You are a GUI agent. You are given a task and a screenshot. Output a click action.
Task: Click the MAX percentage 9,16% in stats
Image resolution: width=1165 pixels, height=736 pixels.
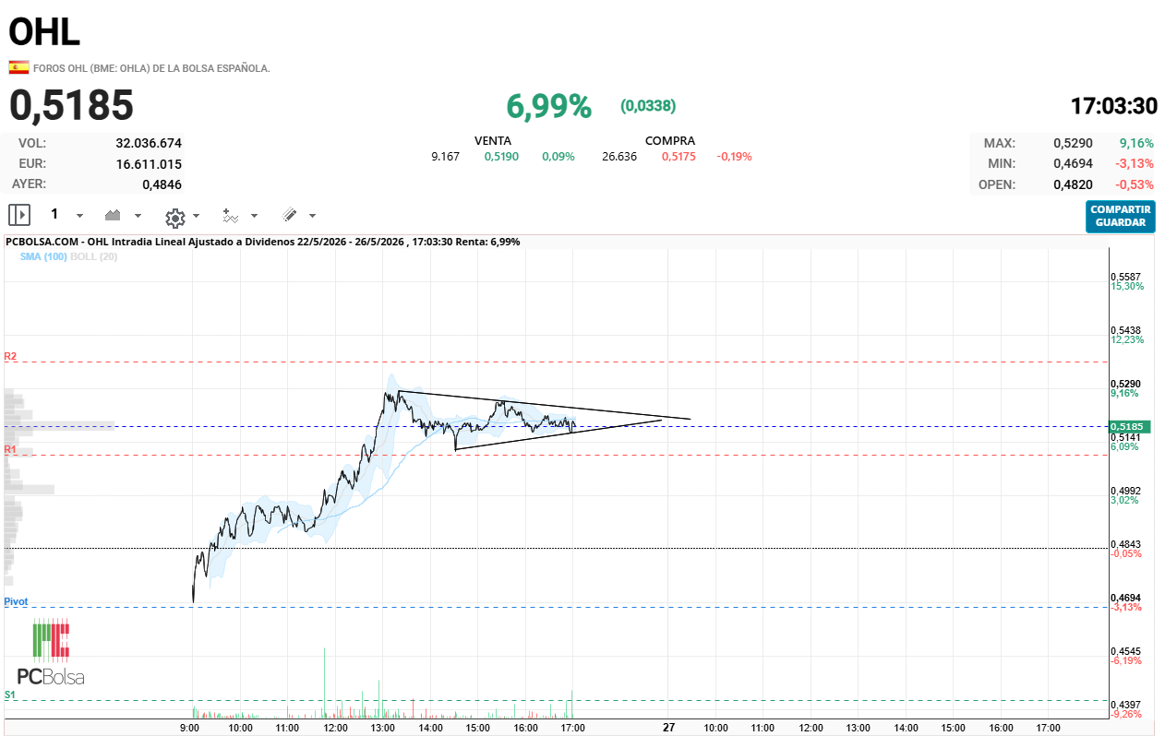tap(1136, 143)
